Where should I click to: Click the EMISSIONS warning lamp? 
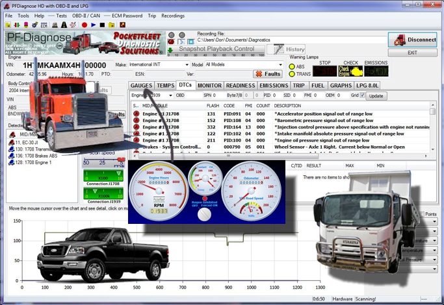click(376, 71)
